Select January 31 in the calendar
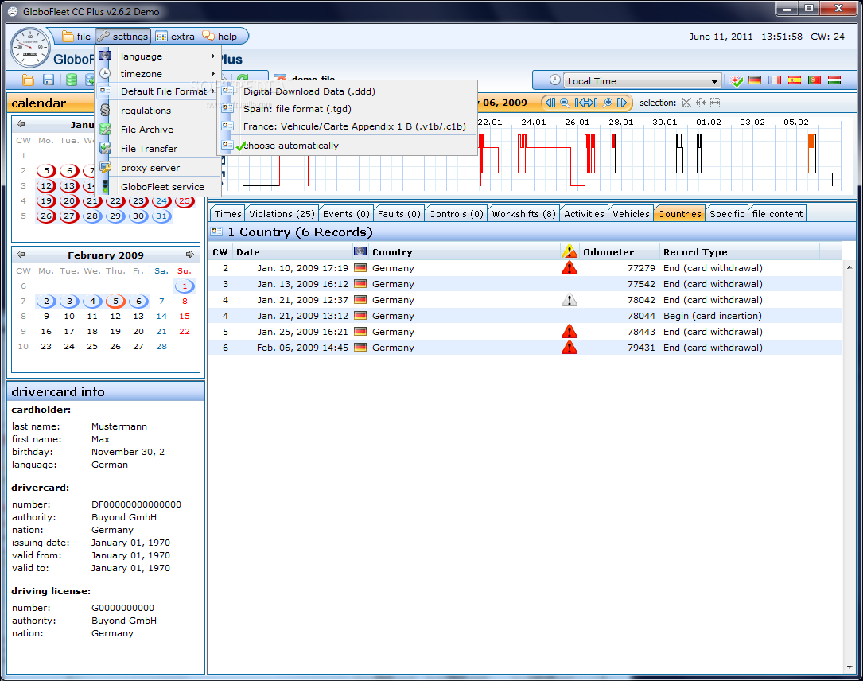The width and height of the screenshot is (863, 681). 161,216
